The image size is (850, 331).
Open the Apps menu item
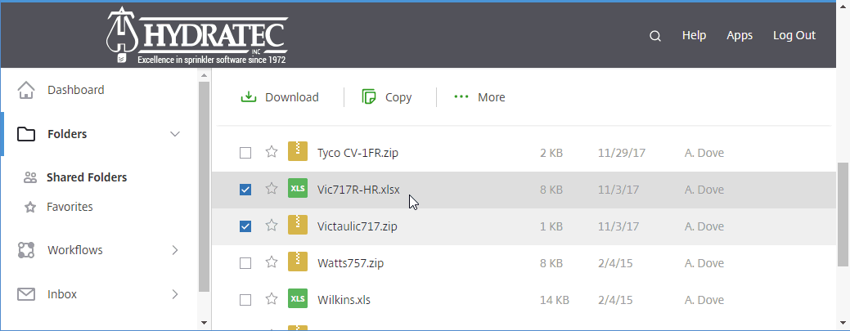pos(740,35)
